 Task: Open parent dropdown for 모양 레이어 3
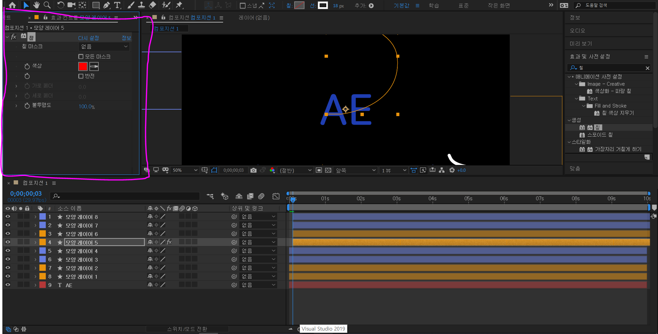[258, 259]
